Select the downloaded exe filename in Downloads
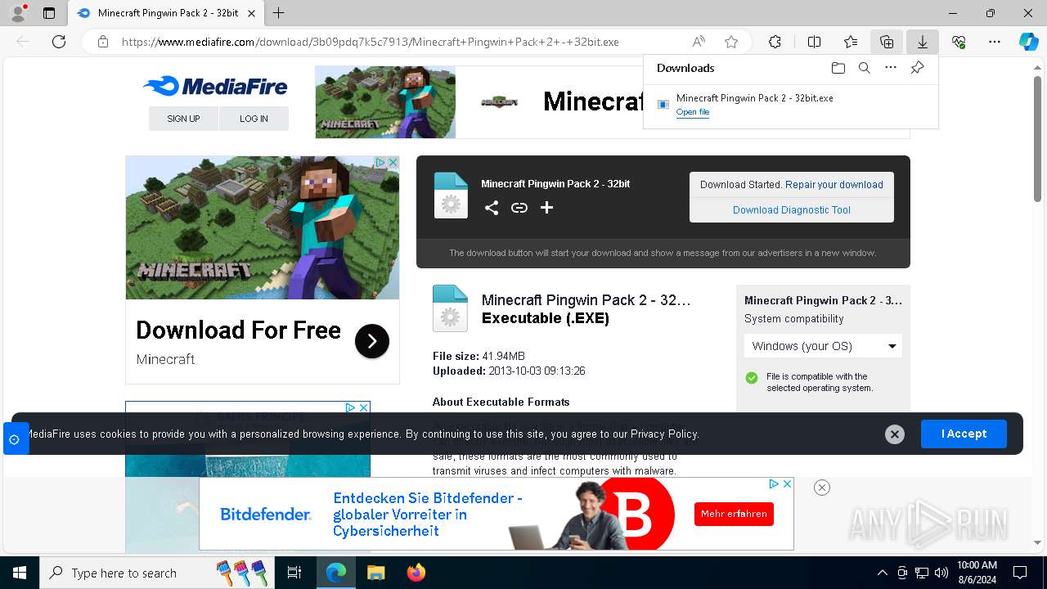Viewport: 1047px width, 589px height. [755, 98]
